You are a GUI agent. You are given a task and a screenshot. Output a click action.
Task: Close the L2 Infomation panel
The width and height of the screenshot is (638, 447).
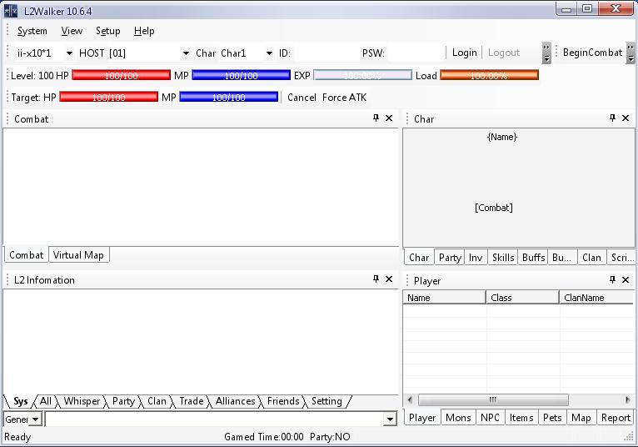pos(389,279)
